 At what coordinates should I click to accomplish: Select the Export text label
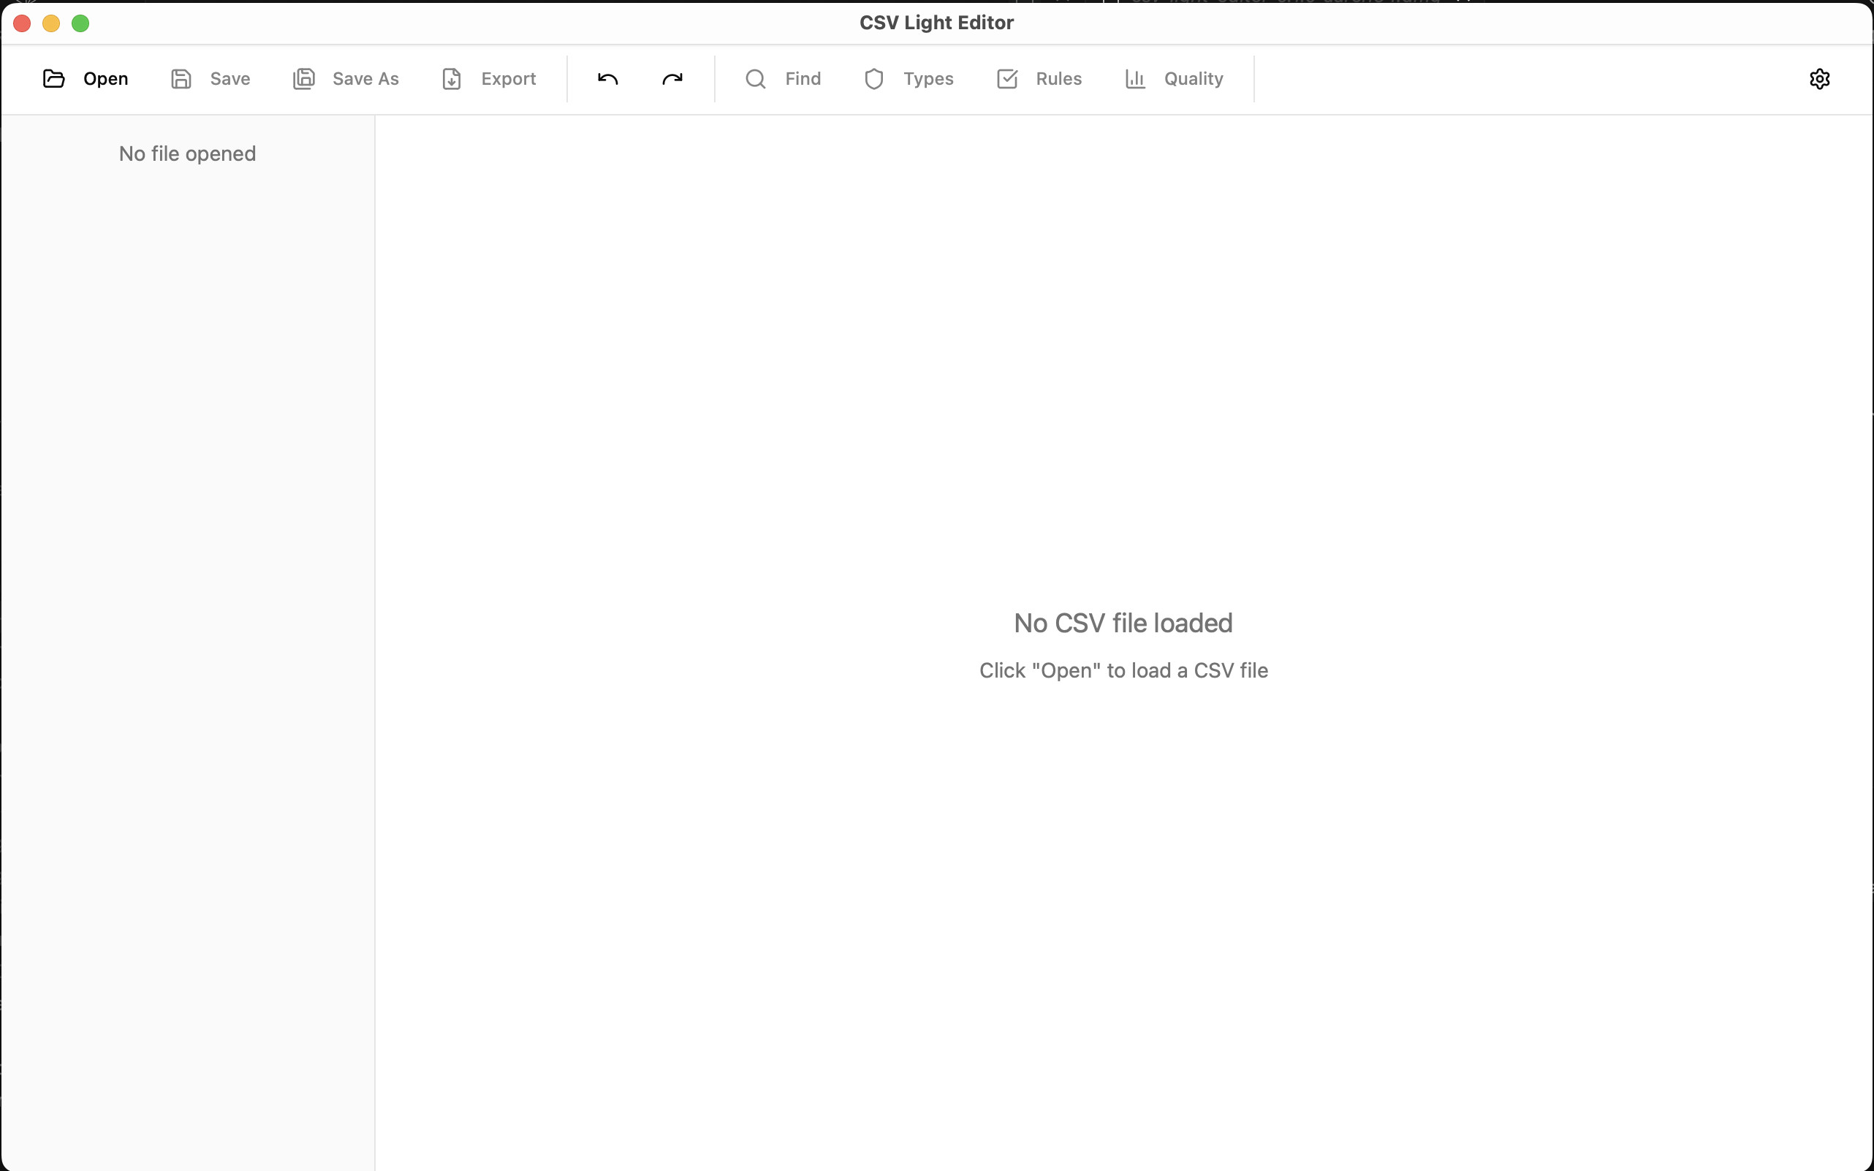[x=508, y=79]
